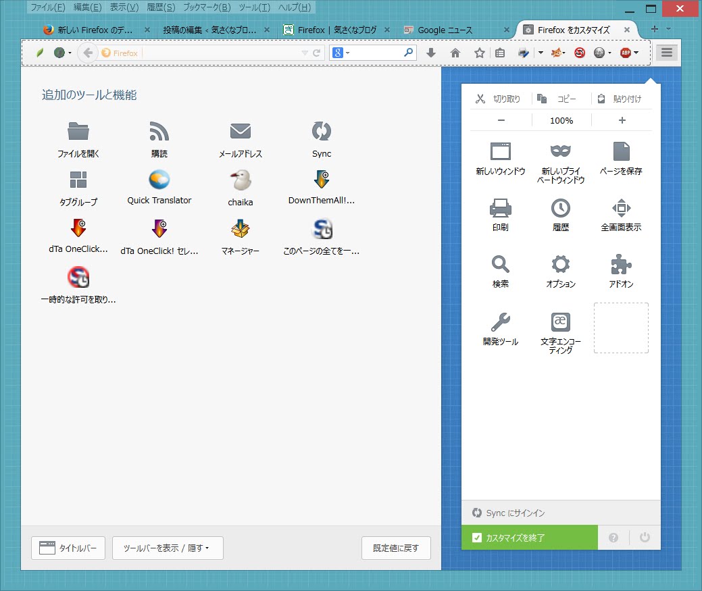Image resolution: width=702 pixels, height=591 pixels.
Task: Open the tab list dropdown arrow
Action: 668,29
